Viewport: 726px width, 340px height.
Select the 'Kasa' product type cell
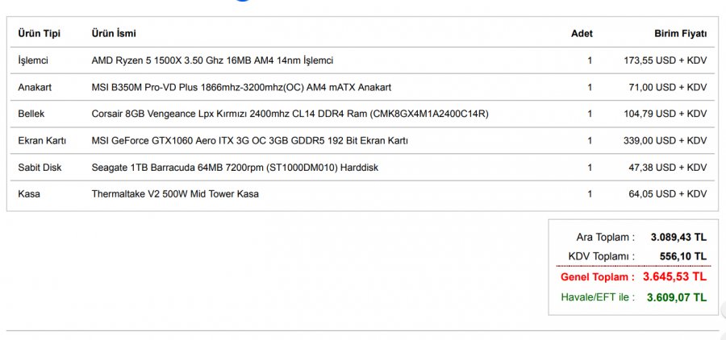pyautogui.click(x=29, y=194)
